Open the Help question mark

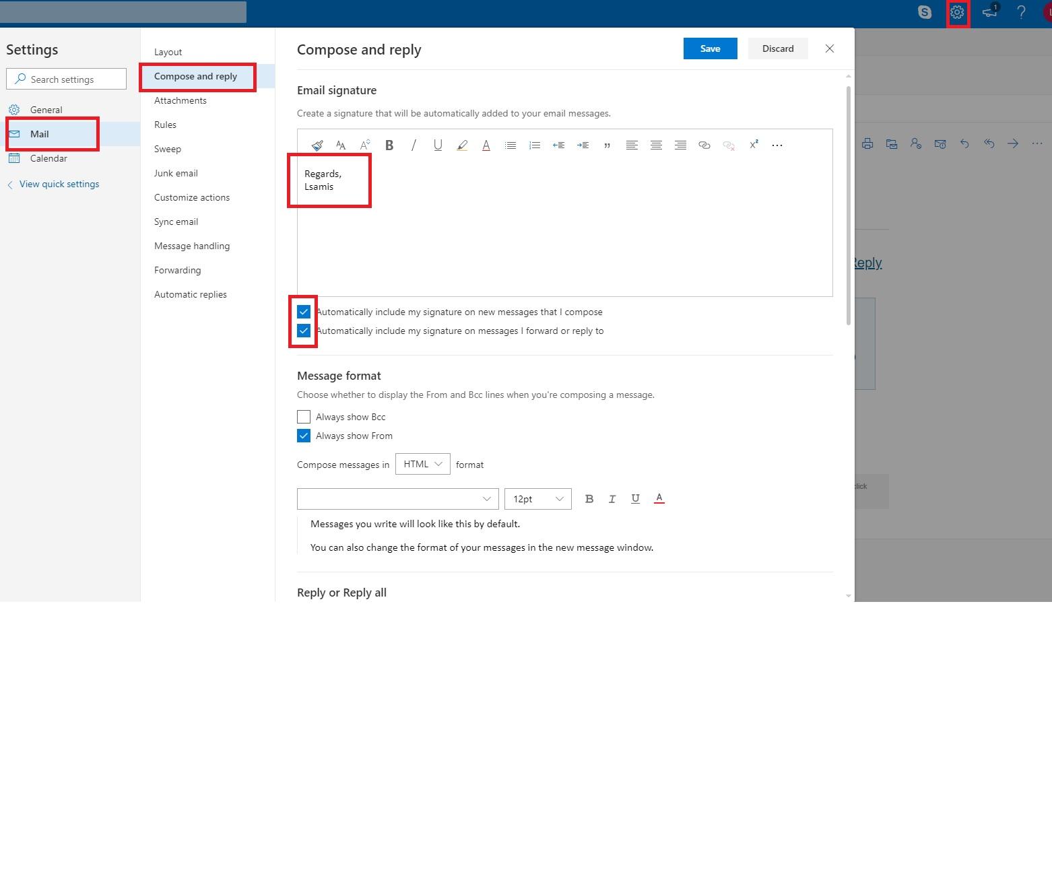[1021, 12]
